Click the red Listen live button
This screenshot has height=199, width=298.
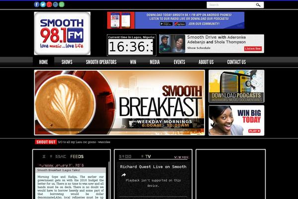(253, 49)
